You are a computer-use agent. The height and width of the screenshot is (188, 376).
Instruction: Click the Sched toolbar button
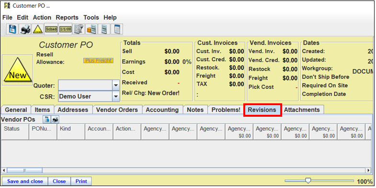click(x=51, y=29)
